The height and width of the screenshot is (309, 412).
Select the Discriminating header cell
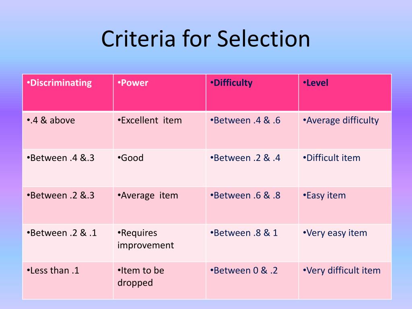pyautogui.click(x=68, y=93)
